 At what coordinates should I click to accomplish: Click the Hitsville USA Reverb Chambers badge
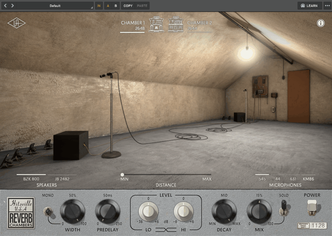[x=21, y=213]
